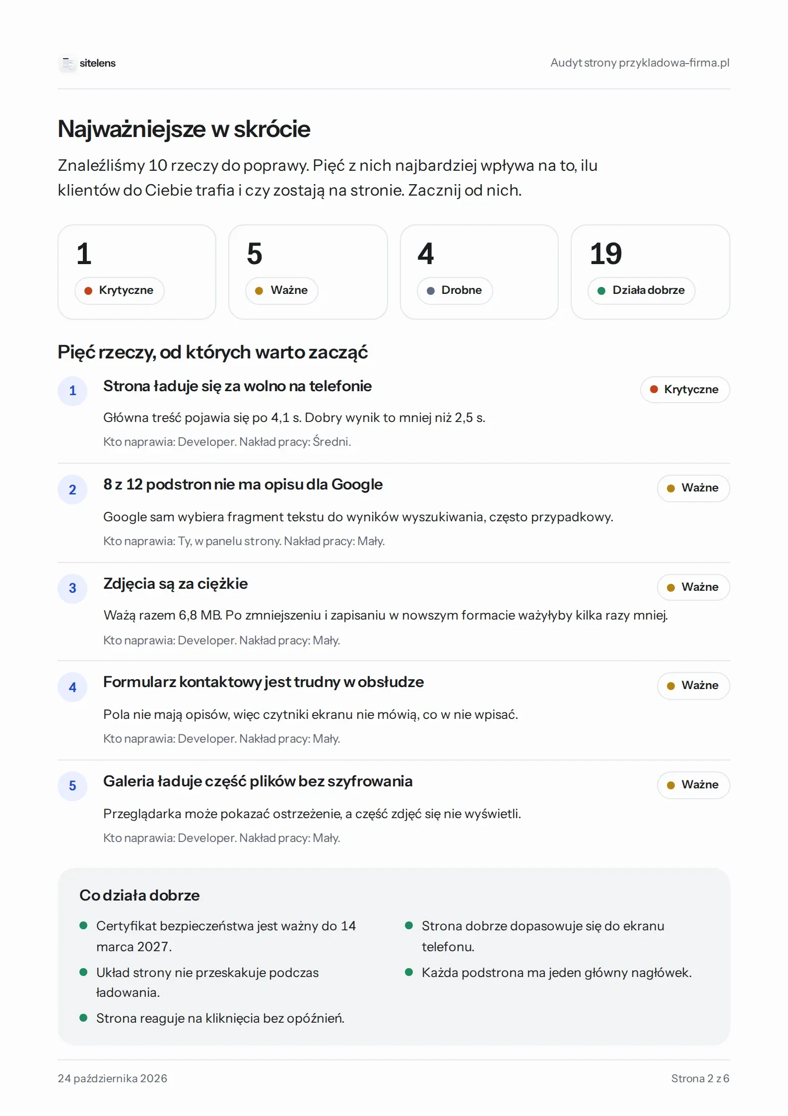
Task: Open heading Strona ładuje się za wolno
Action: click(x=237, y=386)
